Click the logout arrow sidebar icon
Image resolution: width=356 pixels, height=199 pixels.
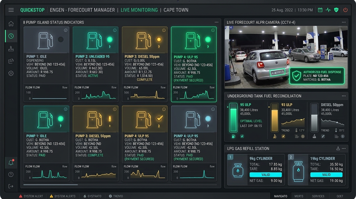[x=11, y=186]
